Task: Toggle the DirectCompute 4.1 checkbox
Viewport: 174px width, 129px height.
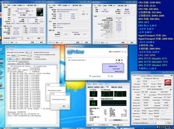Action: pos(161,119)
